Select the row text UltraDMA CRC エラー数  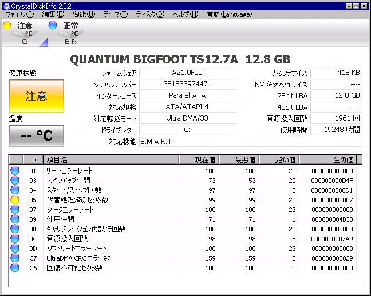[78, 258]
